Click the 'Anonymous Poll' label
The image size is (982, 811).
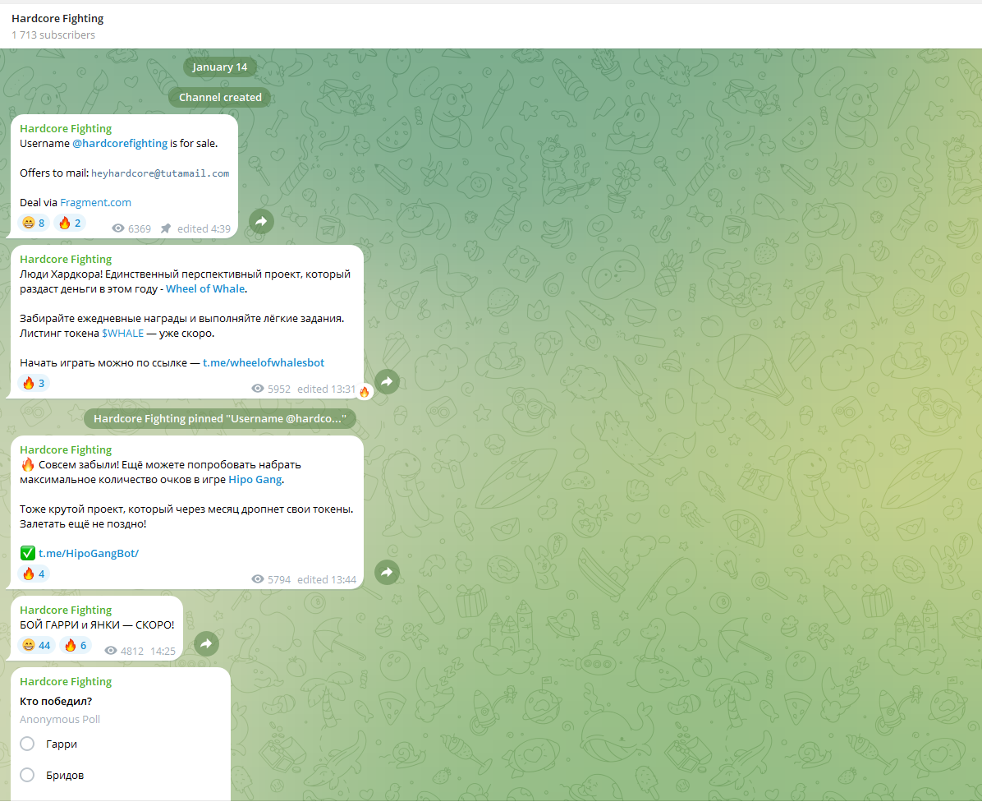tap(59, 720)
